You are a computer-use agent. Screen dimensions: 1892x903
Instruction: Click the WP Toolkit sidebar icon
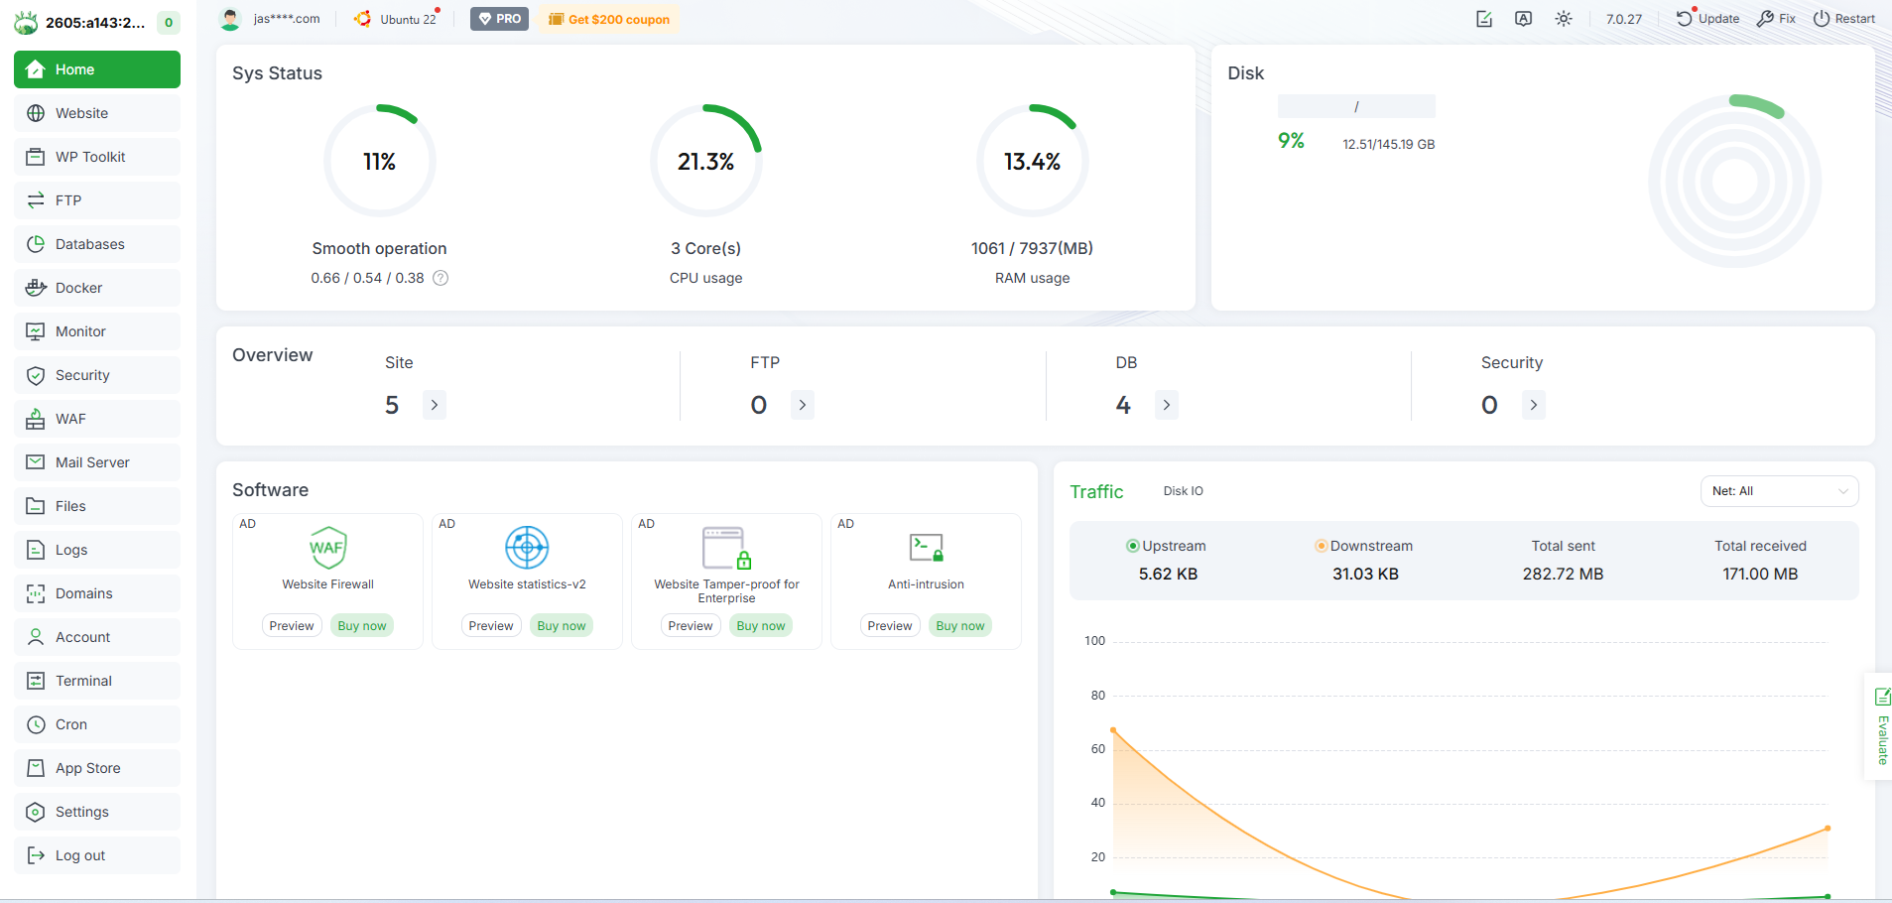[x=36, y=156]
